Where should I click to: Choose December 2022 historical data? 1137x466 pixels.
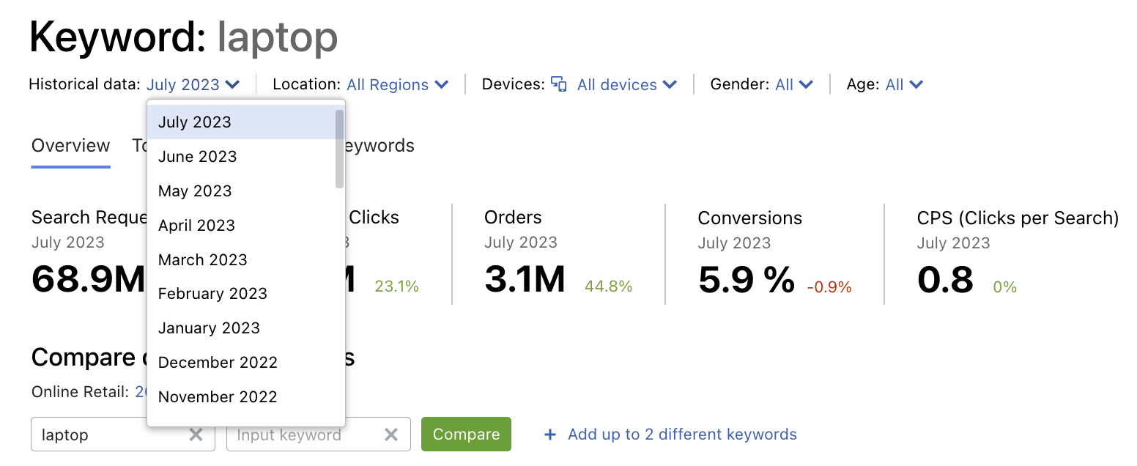218,362
